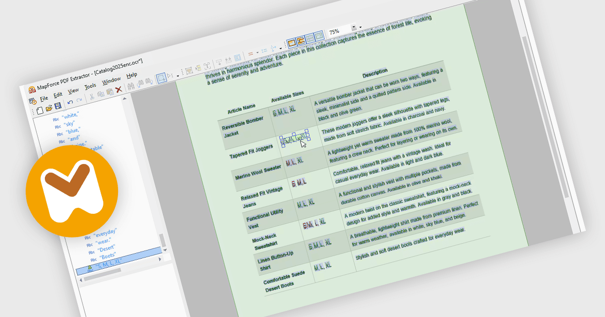Toggle the green picture view button
Image resolution: width=605 pixels, height=317 pixels.
coord(319,37)
